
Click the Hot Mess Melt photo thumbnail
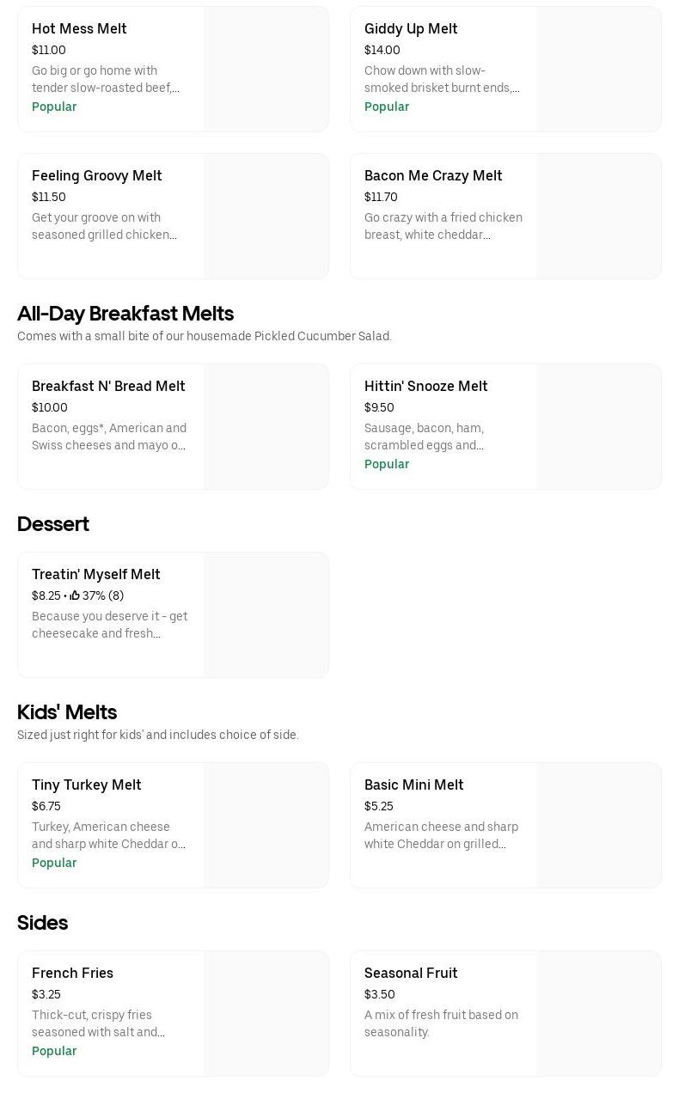pos(266,70)
